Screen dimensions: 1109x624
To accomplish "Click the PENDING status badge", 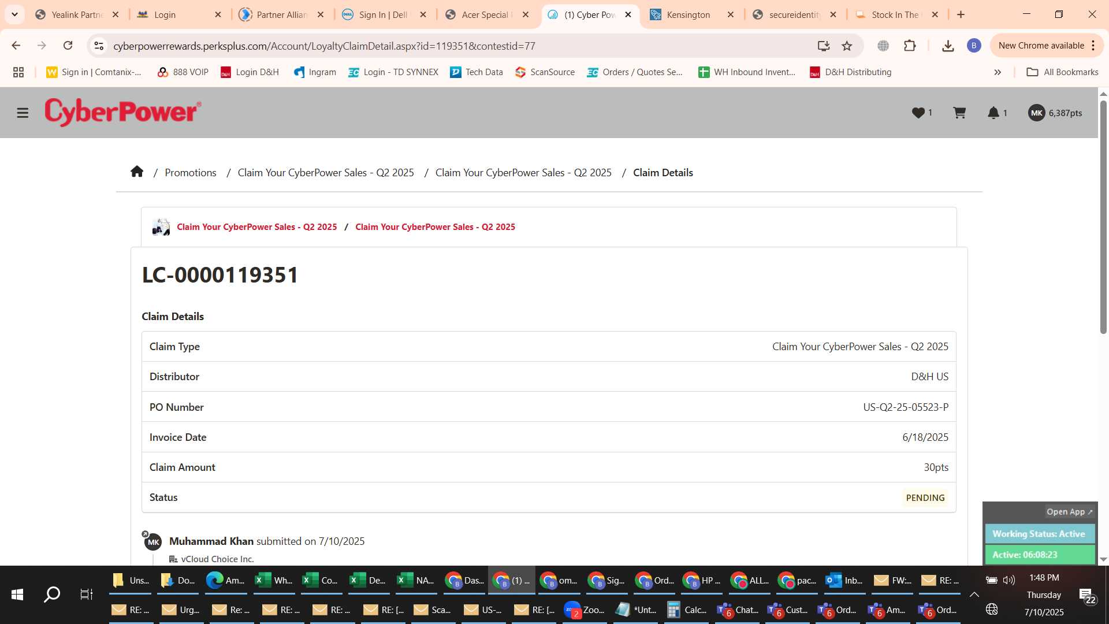I will [925, 497].
